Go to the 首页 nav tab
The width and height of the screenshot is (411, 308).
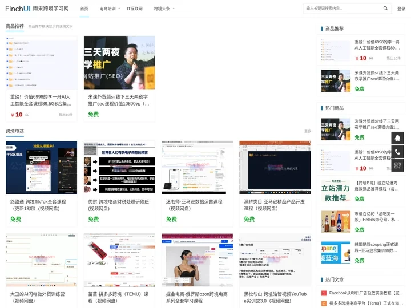coord(84,9)
